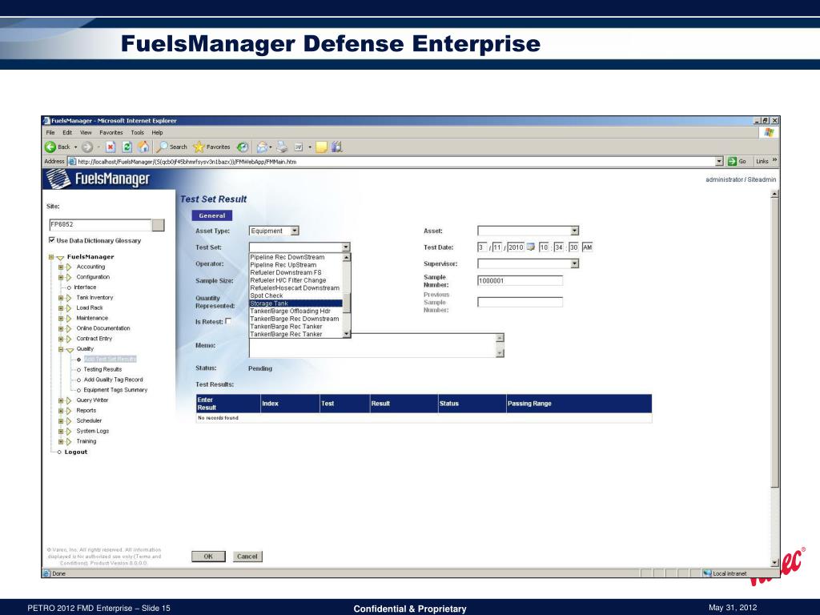Check the Is Retest checkbox
Viewport: 820px width, 615px height.
click(228, 321)
